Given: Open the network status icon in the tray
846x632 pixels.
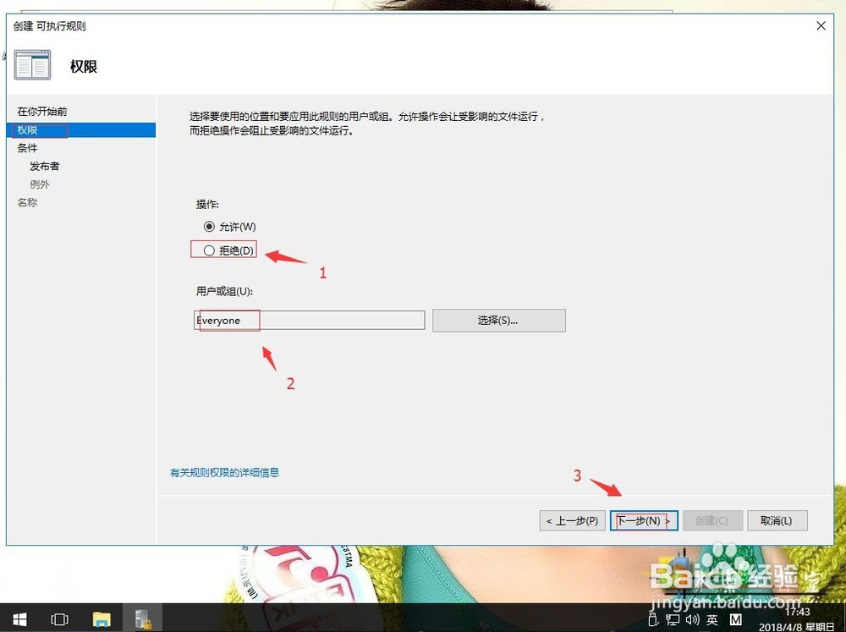Looking at the screenshot, I should pyautogui.click(x=673, y=619).
